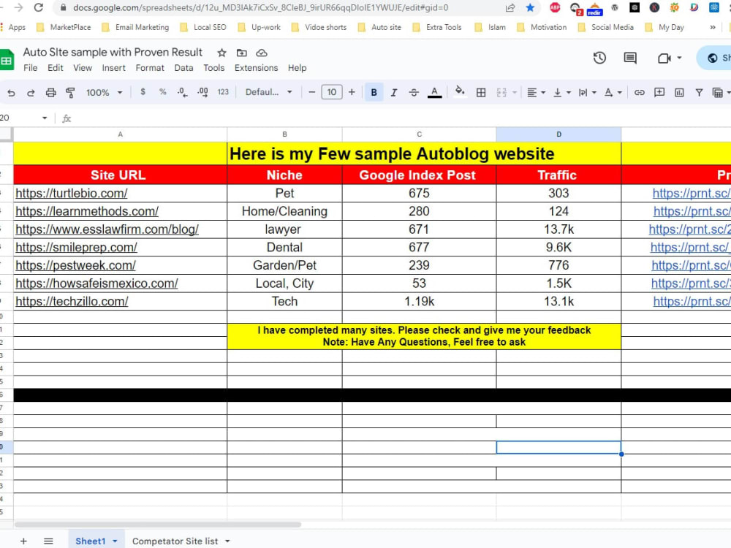Click the Share button

714,58
